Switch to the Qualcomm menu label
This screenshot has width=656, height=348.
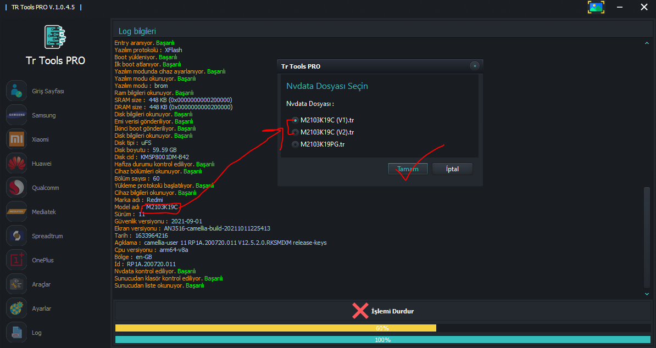[46, 188]
